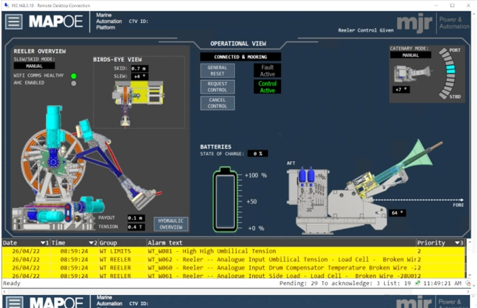Click the catenary port/starboard arc gauge
Viewport: 477px width, 308px height.
[x=447, y=73]
